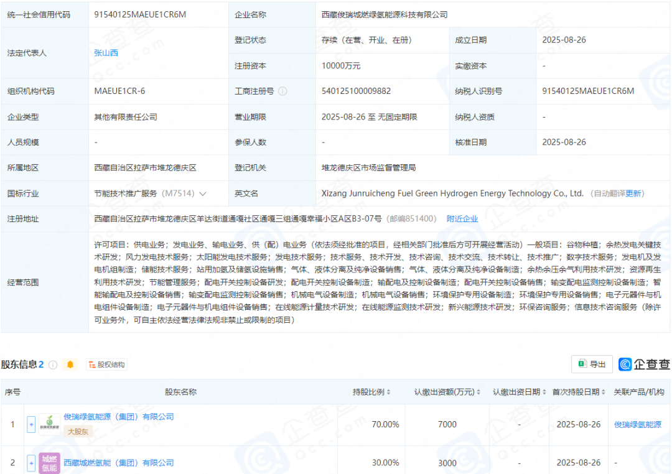Toggle sorting on the 持股比例 column
The height and width of the screenshot is (474, 672).
point(388,392)
